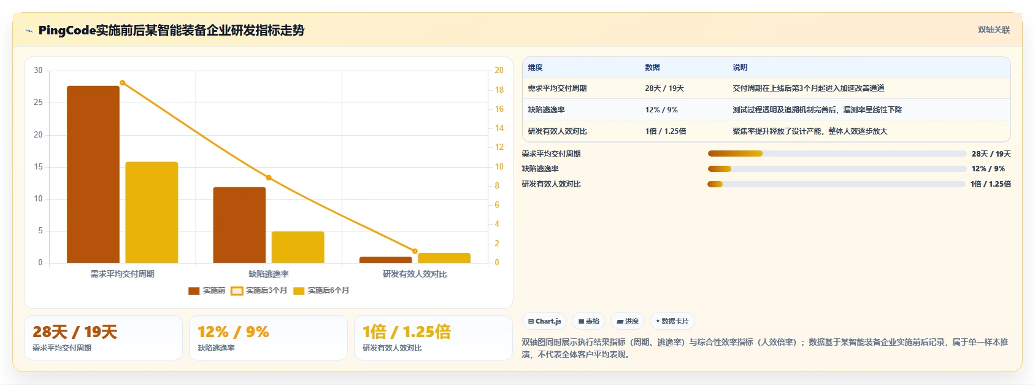This screenshot has height=385, width=1035.
Task: Toggle the 实施前 legend entry
Action: 207,290
